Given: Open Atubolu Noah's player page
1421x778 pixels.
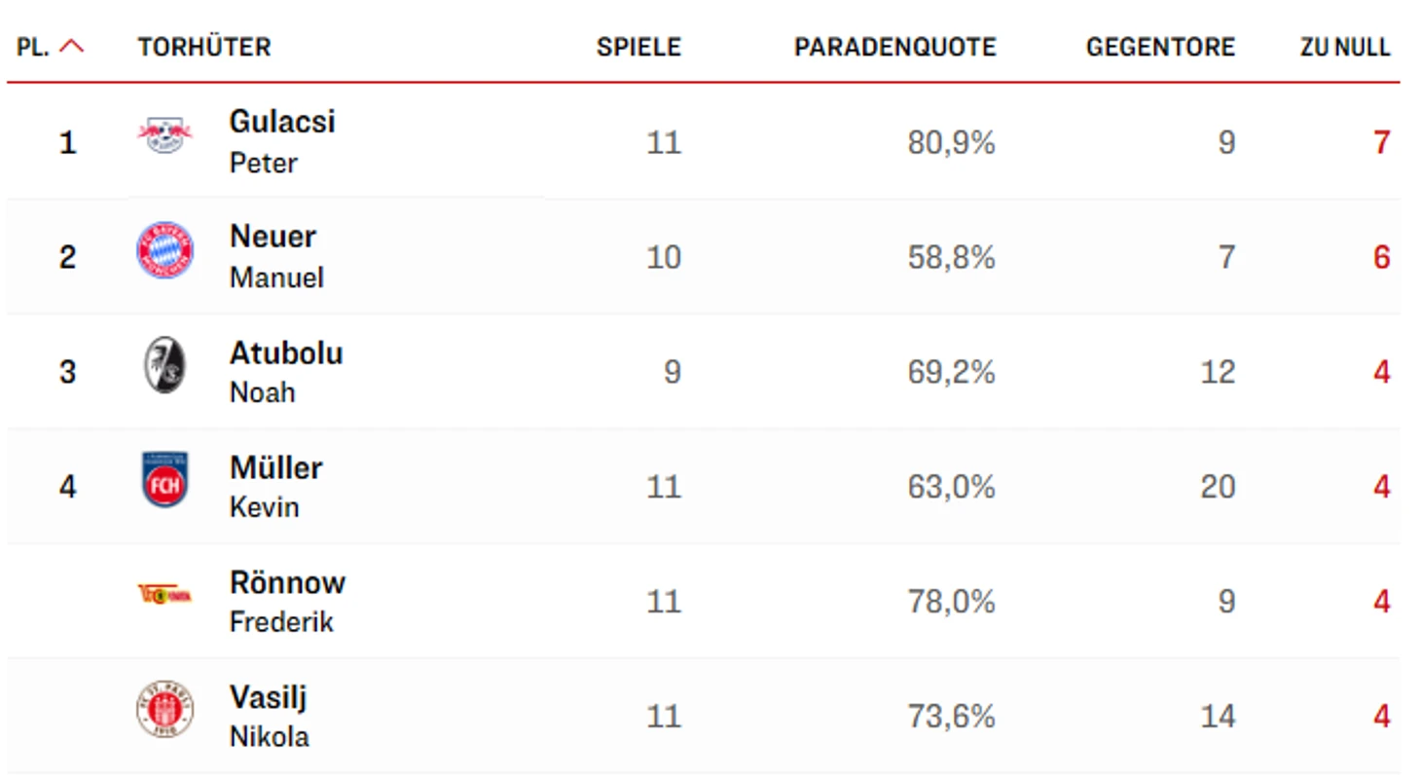Looking at the screenshot, I should [286, 371].
